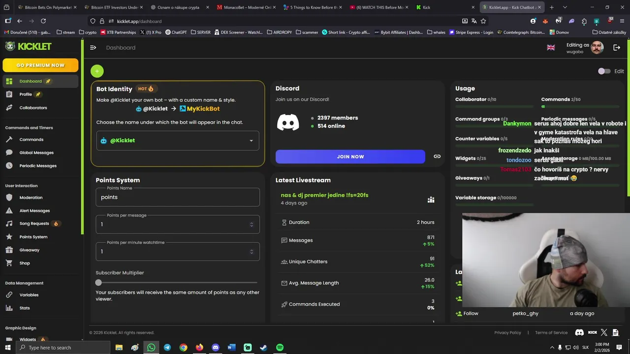Open the UK flag language selector
This screenshot has width=630, height=354.
pos(551,48)
